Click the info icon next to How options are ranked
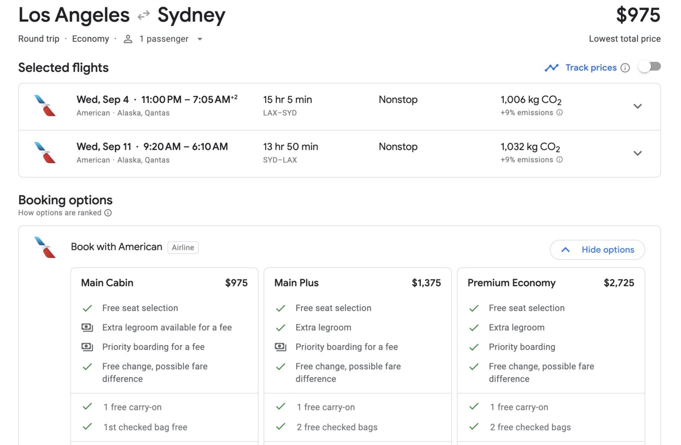This screenshot has height=445, width=681. [x=108, y=213]
